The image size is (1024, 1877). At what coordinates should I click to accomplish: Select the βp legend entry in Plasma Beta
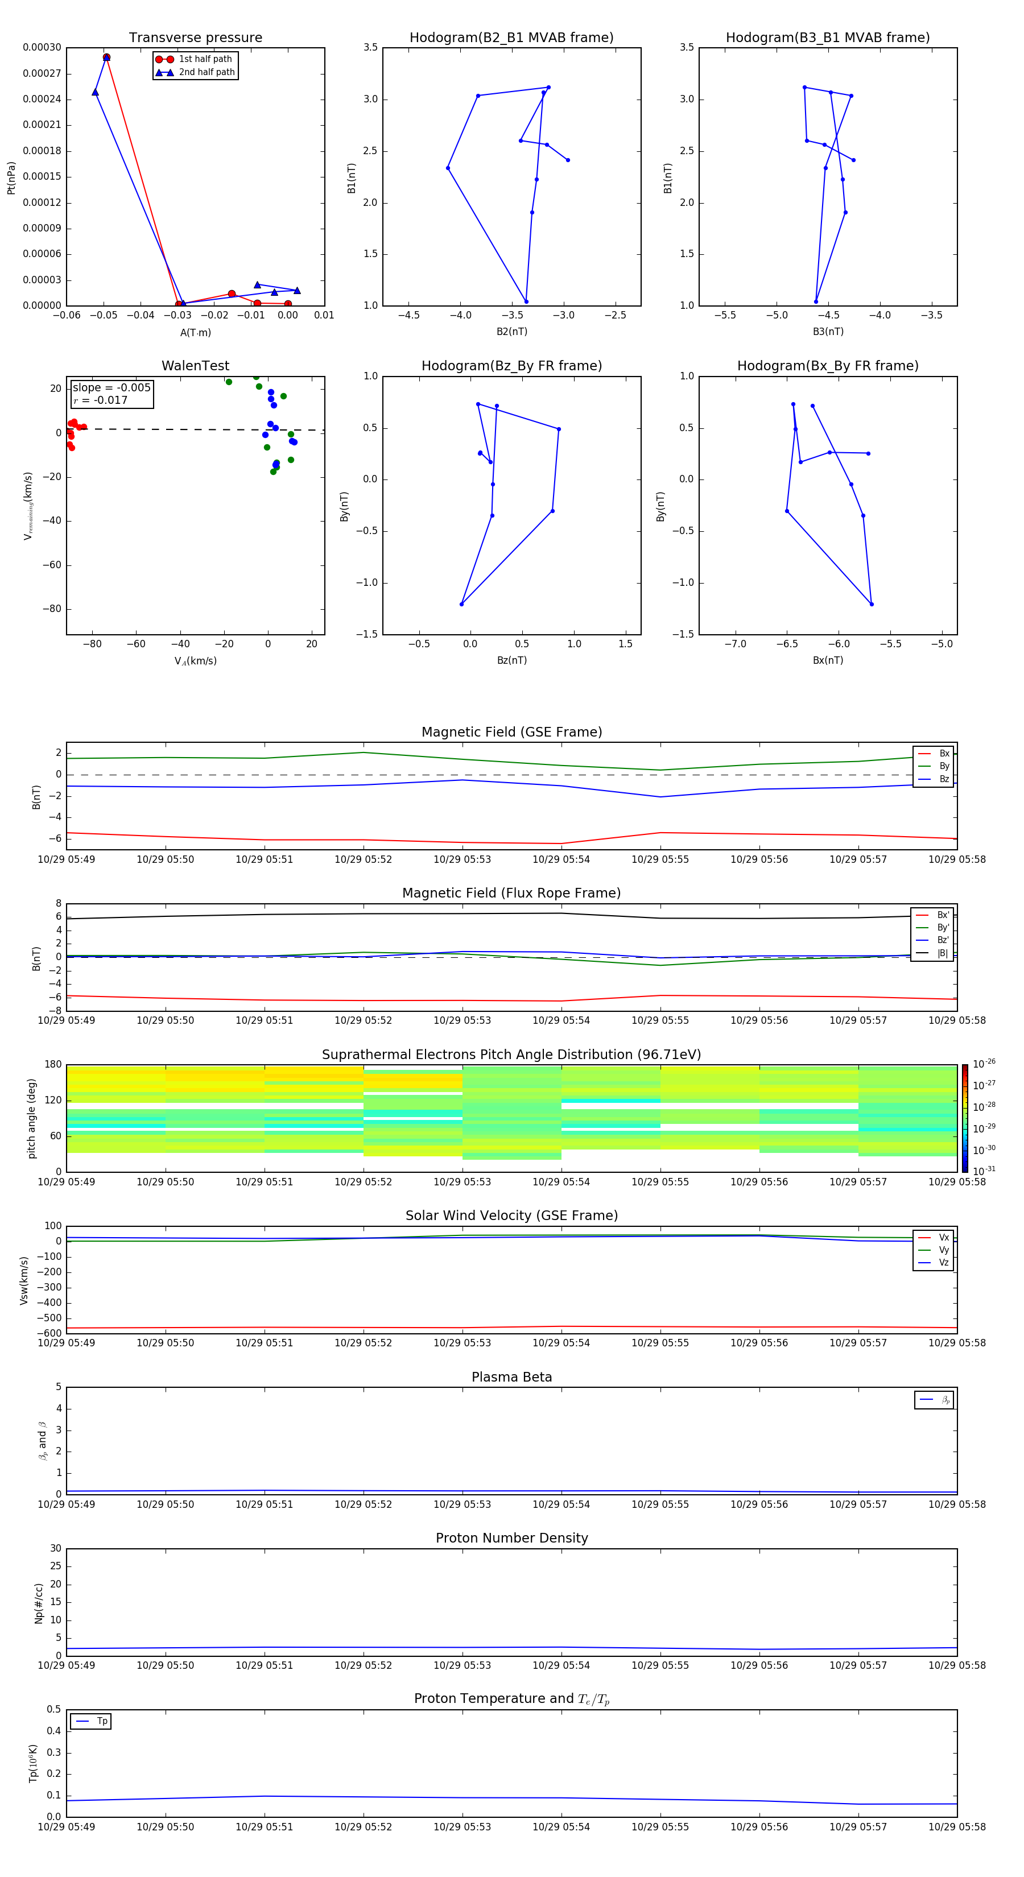(934, 1400)
